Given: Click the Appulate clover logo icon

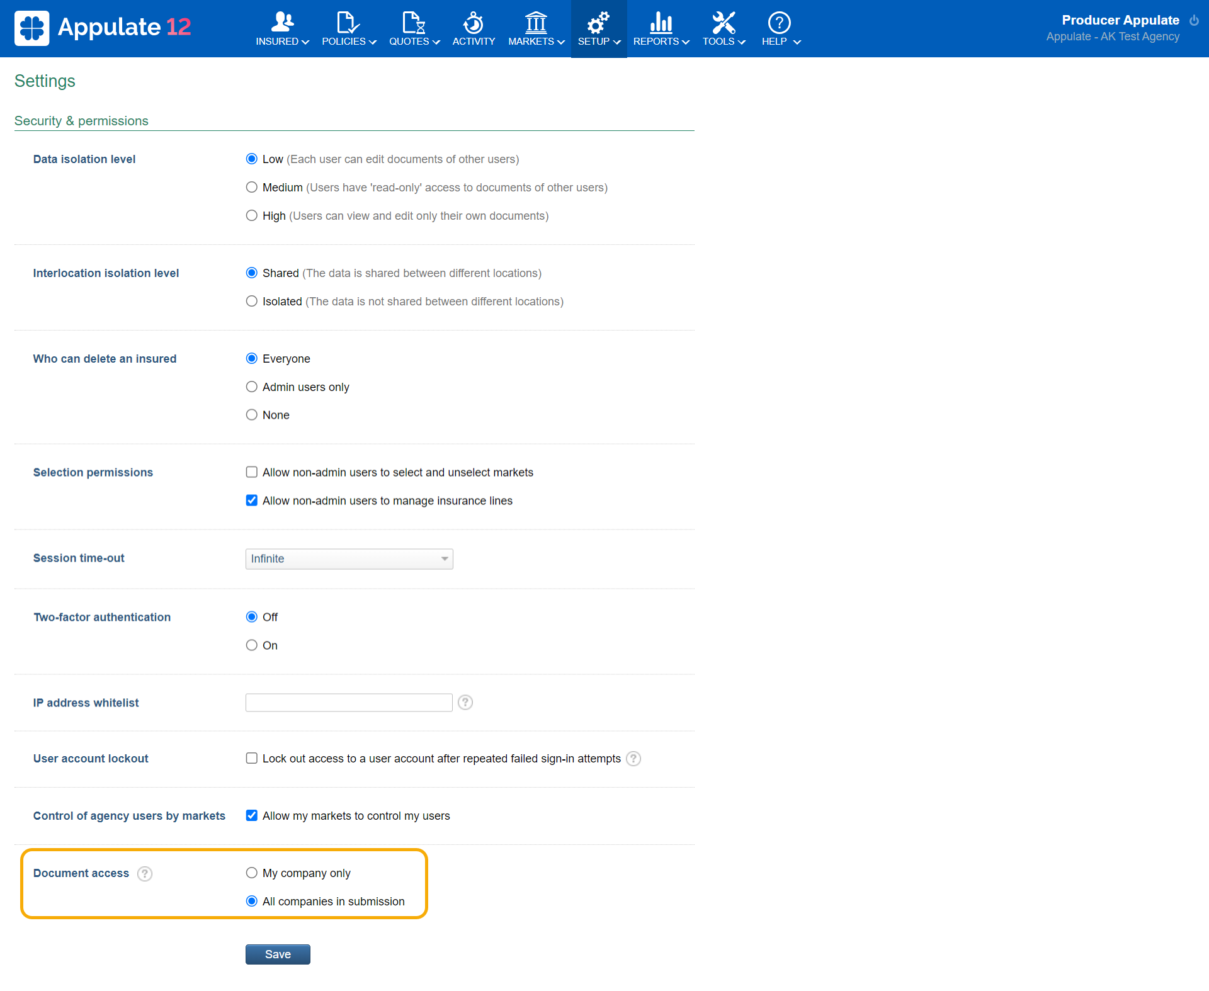Looking at the screenshot, I should [31, 28].
